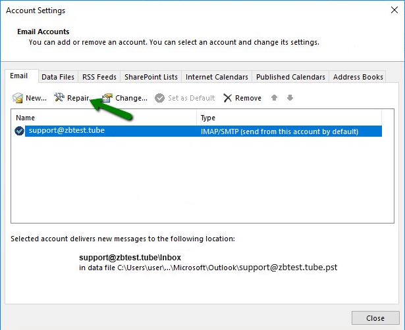Click the Repair wrench icon
The height and width of the screenshot is (330, 405).
pyautogui.click(x=59, y=98)
